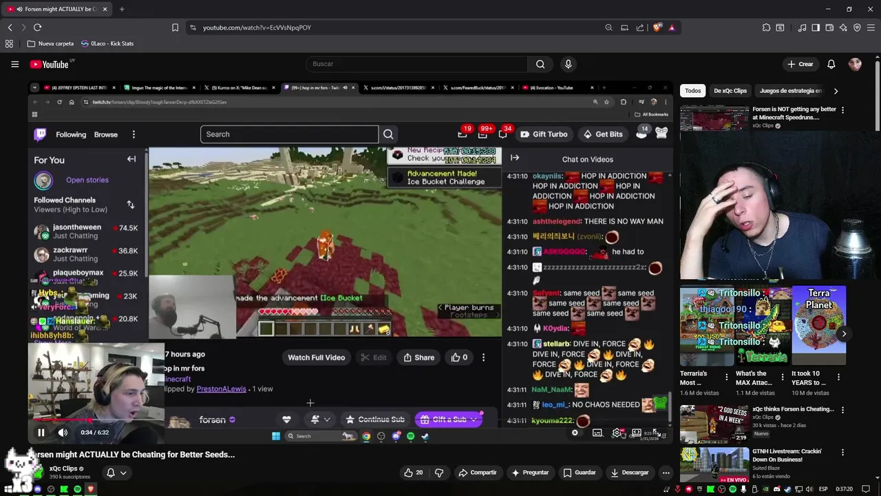Open the apps grid in bookmarks bar
Screen dimensions: 881x496
pos(9,43)
